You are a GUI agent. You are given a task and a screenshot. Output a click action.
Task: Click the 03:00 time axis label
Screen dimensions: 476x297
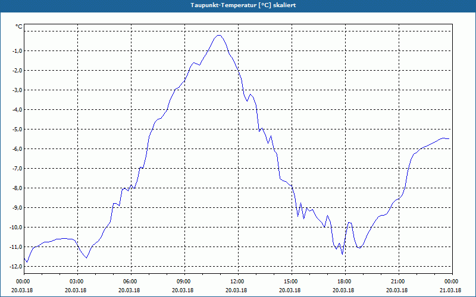click(77, 282)
